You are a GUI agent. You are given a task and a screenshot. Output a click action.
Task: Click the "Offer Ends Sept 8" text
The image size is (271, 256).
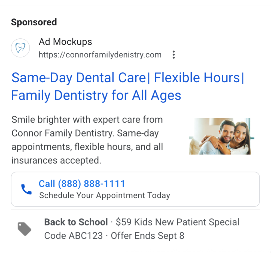[x=148, y=236]
